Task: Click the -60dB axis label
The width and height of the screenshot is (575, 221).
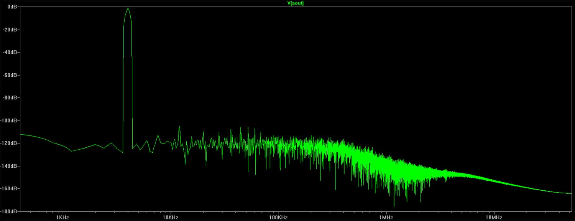Action: pyautogui.click(x=10, y=75)
